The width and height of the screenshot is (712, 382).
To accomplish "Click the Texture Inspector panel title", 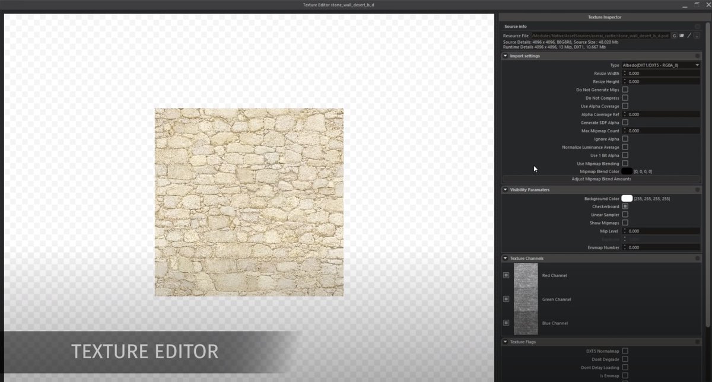I will [604, 18].
